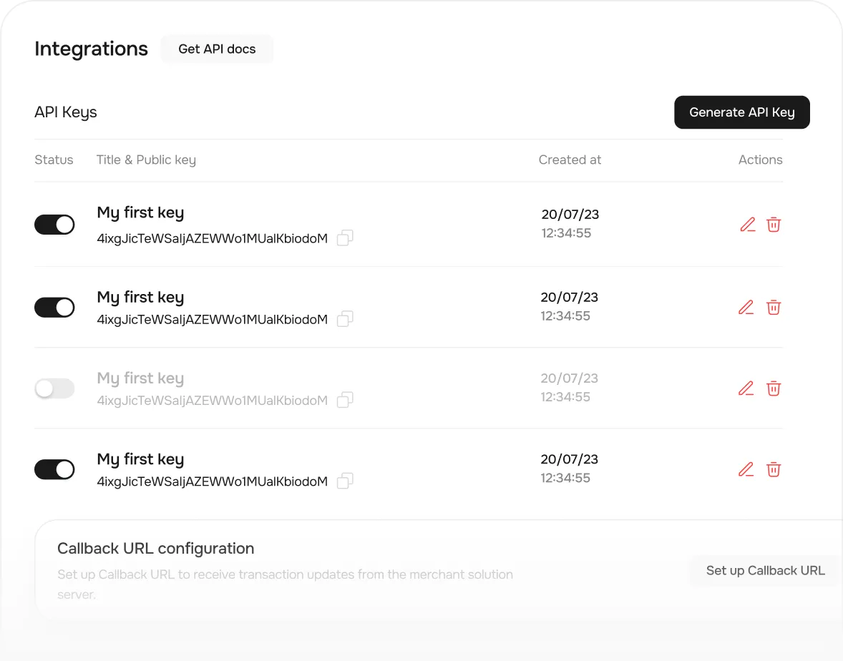The image size is (843, 661).
Task: Select 'My first key' title in last row
Action: 140,459
